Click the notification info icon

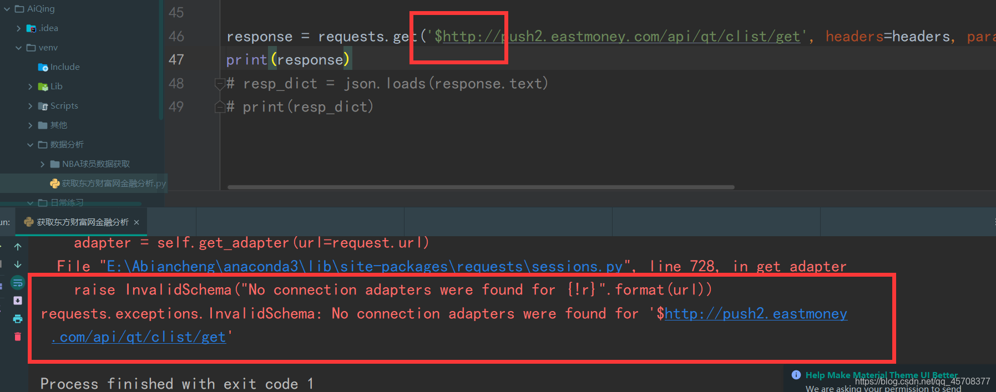tap(796, 375)
